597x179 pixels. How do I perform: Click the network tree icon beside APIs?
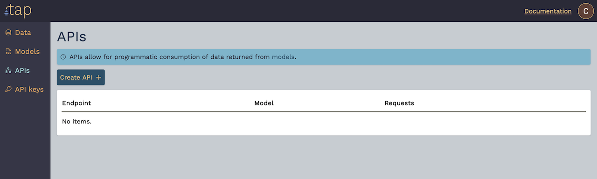[x=8, y=70]
